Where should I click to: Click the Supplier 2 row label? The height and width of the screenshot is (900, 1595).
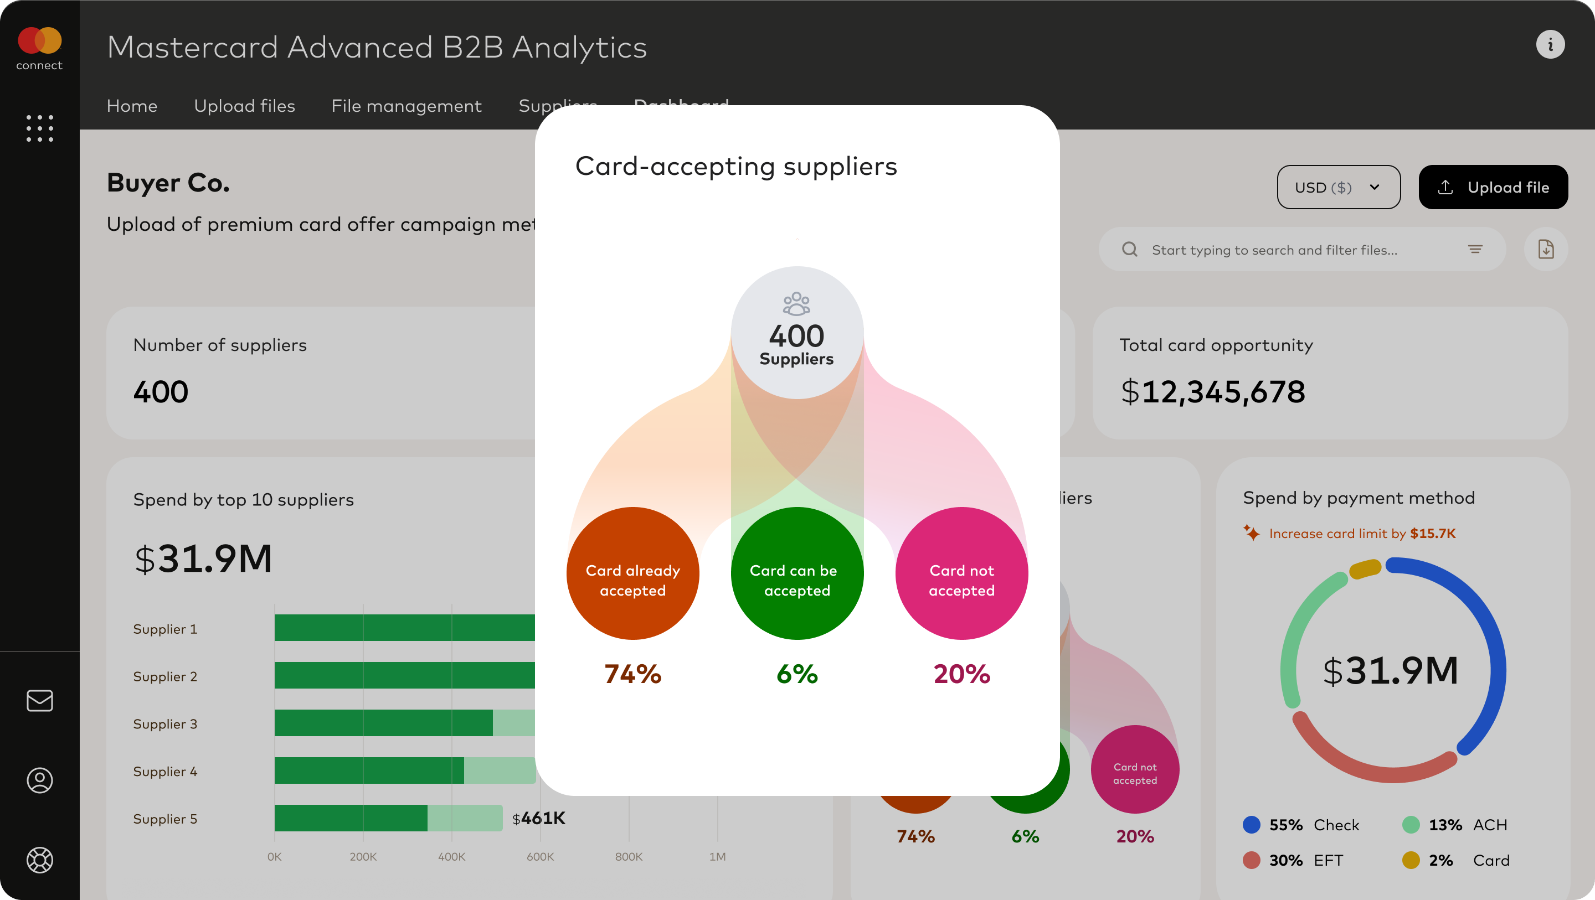point(166,676)
